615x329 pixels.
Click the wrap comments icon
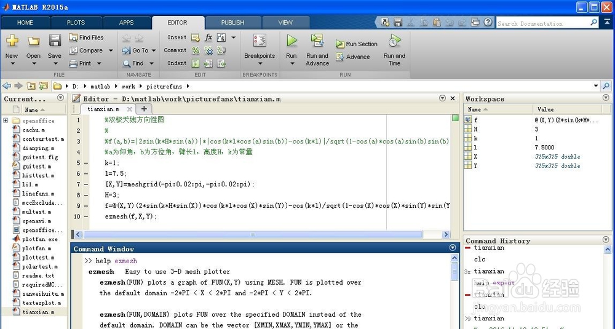221,50
